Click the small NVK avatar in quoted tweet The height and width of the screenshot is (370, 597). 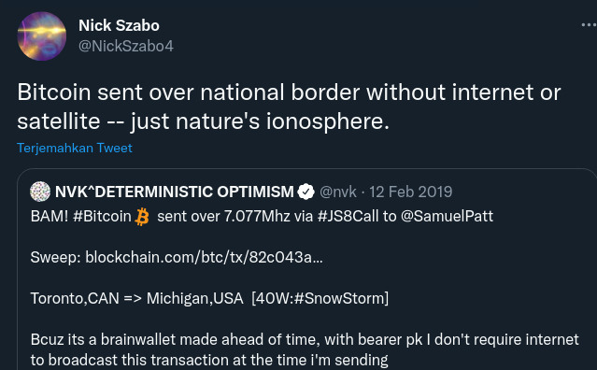click(40, 192)
